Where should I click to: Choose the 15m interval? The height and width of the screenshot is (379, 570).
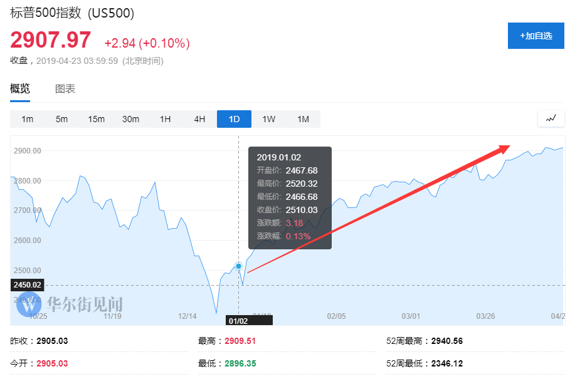[x=96, y=119]
